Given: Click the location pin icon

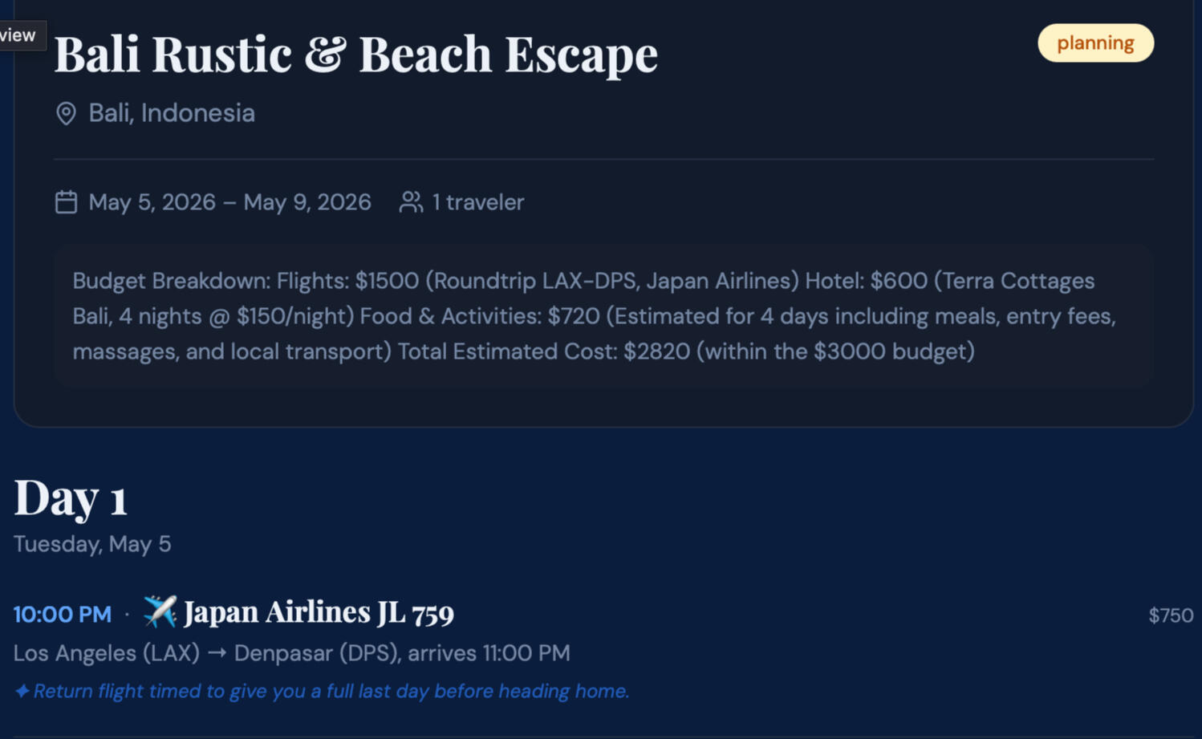Looking at the screenshot, I should pos(66,113).
